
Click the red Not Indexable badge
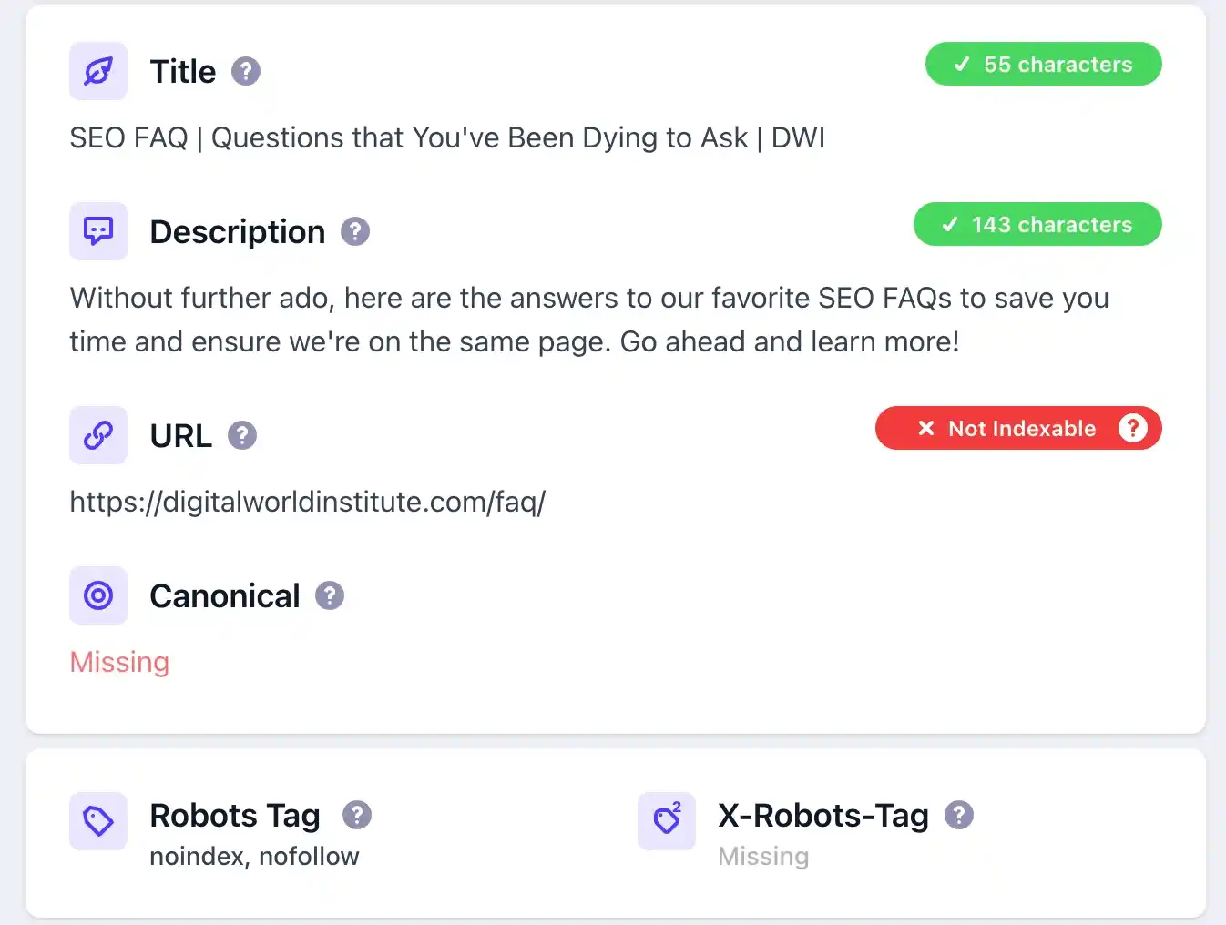pyautogui.click(x=1018, y=428)
